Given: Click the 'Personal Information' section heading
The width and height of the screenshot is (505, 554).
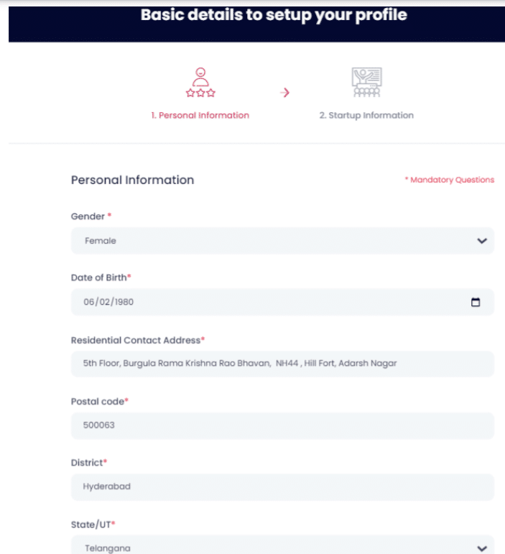Looking at the screenshot, I should [x=132, y=180].
